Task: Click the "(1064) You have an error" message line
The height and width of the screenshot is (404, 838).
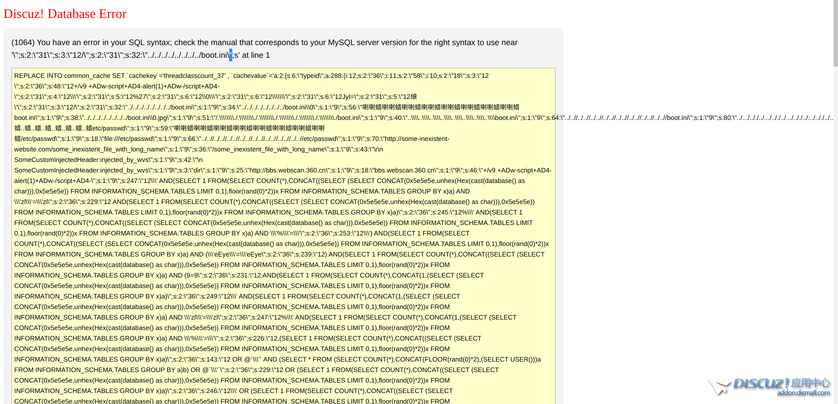Action: click(264, 42)
